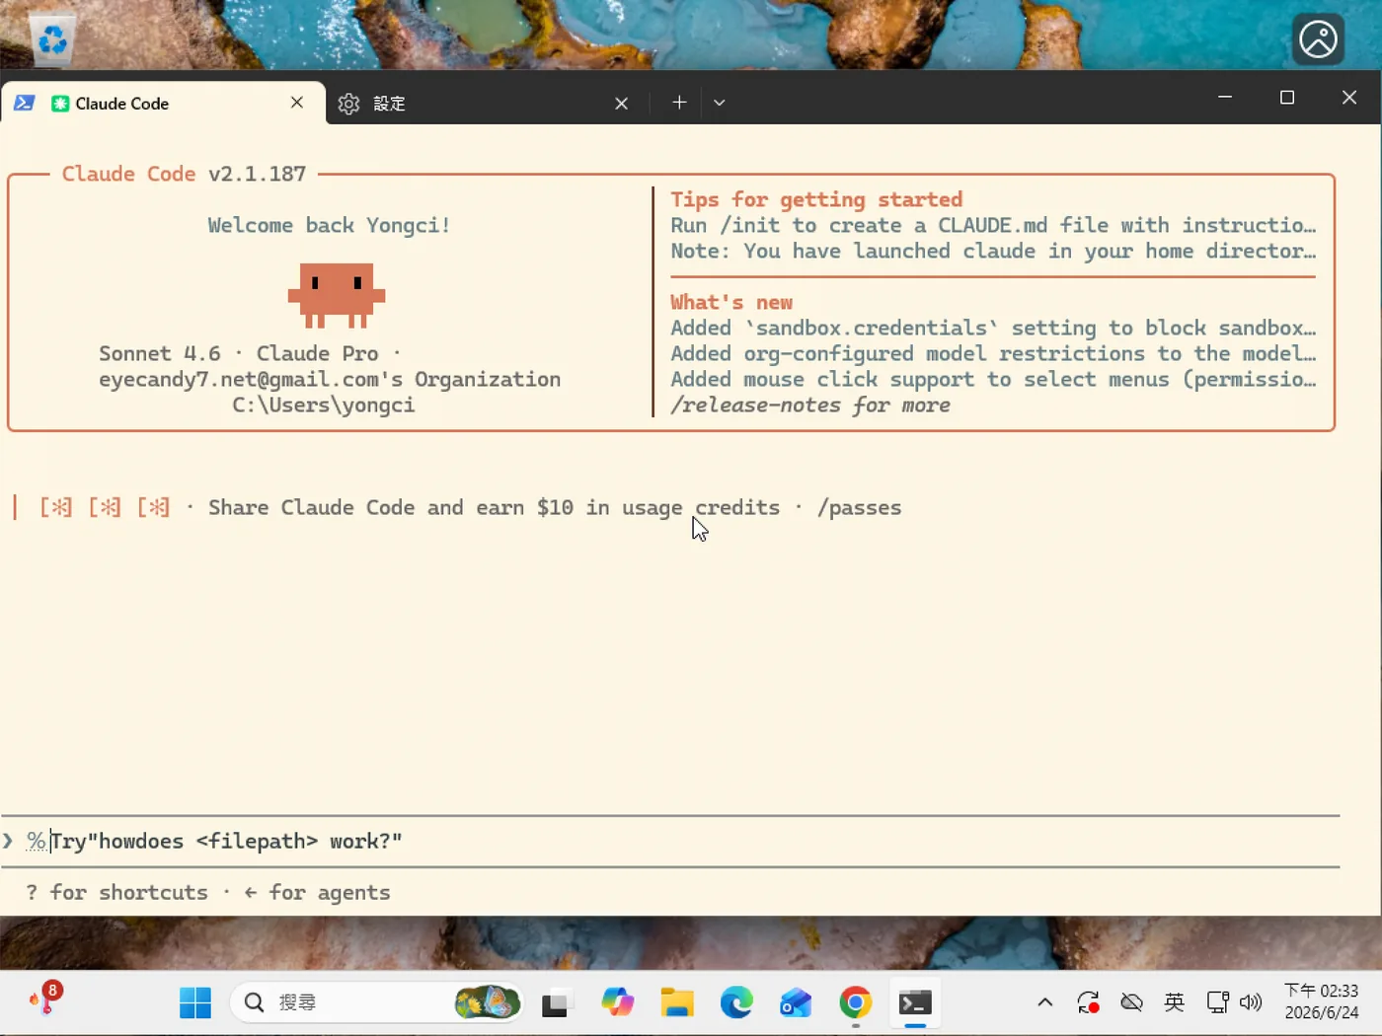Click the "What's new" heading
Screen dimensions: 1382x1036
coord(731,302)
